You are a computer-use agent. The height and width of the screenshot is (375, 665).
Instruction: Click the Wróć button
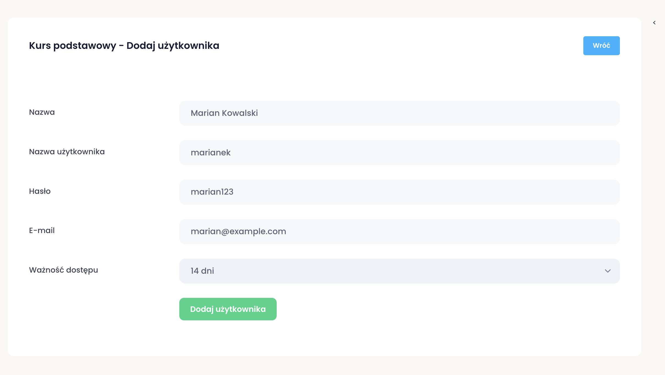[601, 46]
